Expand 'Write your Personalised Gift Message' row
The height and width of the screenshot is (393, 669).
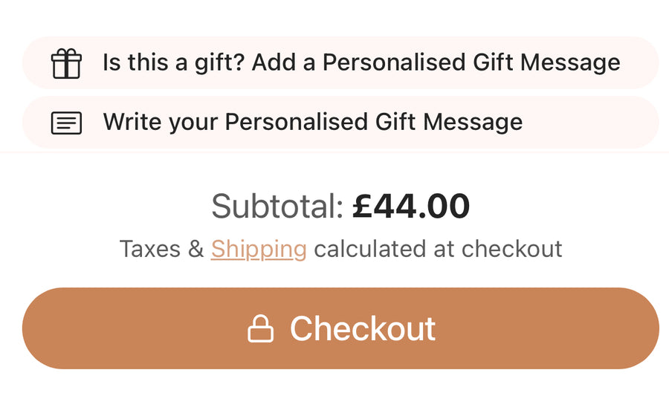coord(340,123)
